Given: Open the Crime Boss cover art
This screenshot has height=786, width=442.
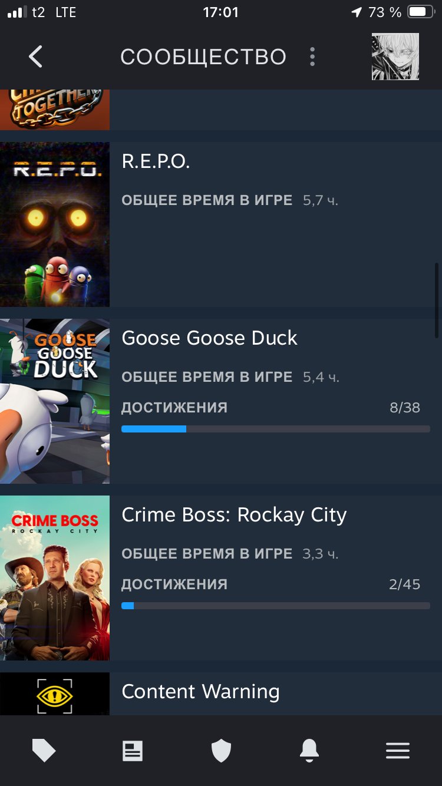Looking at the screenshot, I should point(55,578).
